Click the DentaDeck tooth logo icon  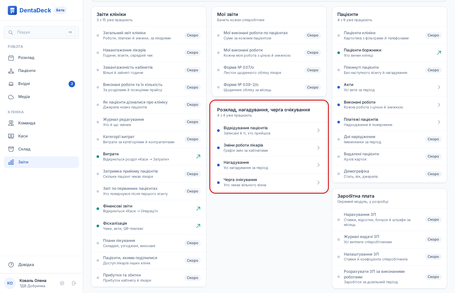(x=12, y=10)
